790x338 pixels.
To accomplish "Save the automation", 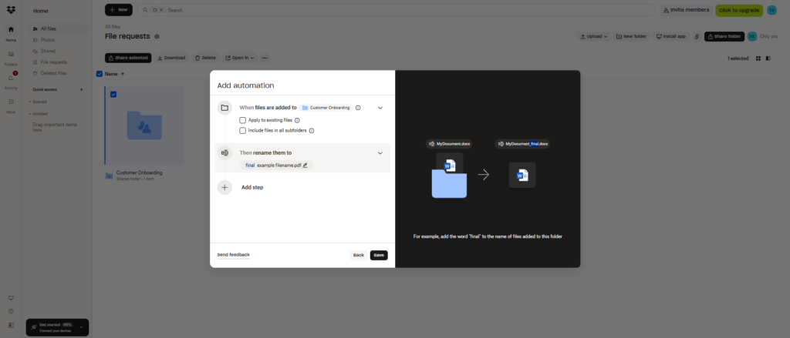I will (378, 255).
